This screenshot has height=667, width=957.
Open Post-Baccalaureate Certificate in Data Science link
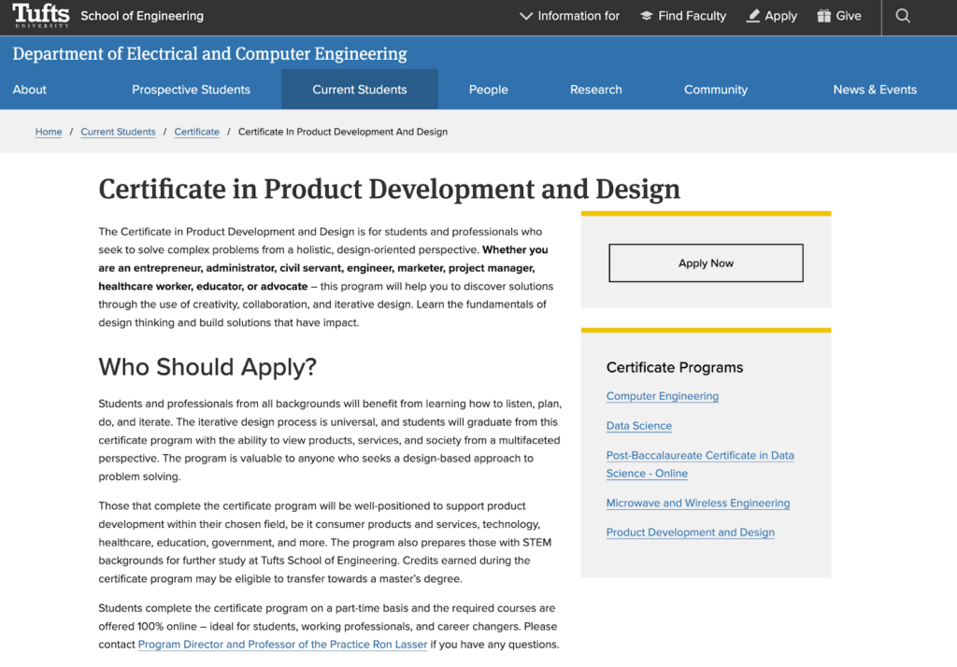[700, 464]
